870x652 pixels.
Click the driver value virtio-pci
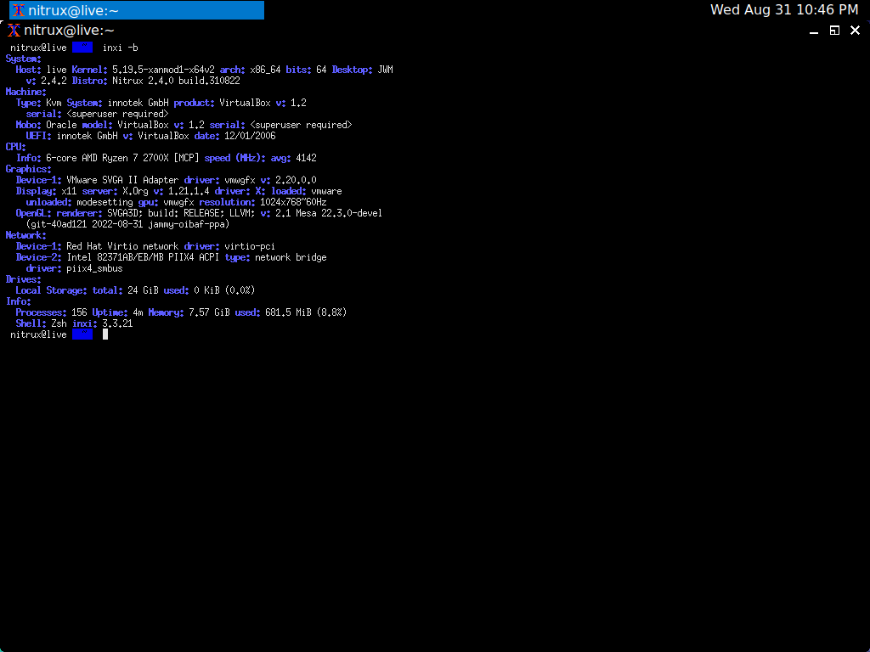tap(250, 246)
